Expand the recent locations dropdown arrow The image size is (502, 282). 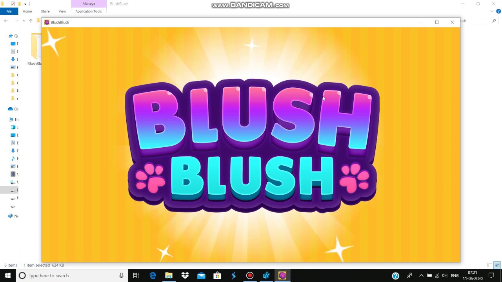coord(24,21)
